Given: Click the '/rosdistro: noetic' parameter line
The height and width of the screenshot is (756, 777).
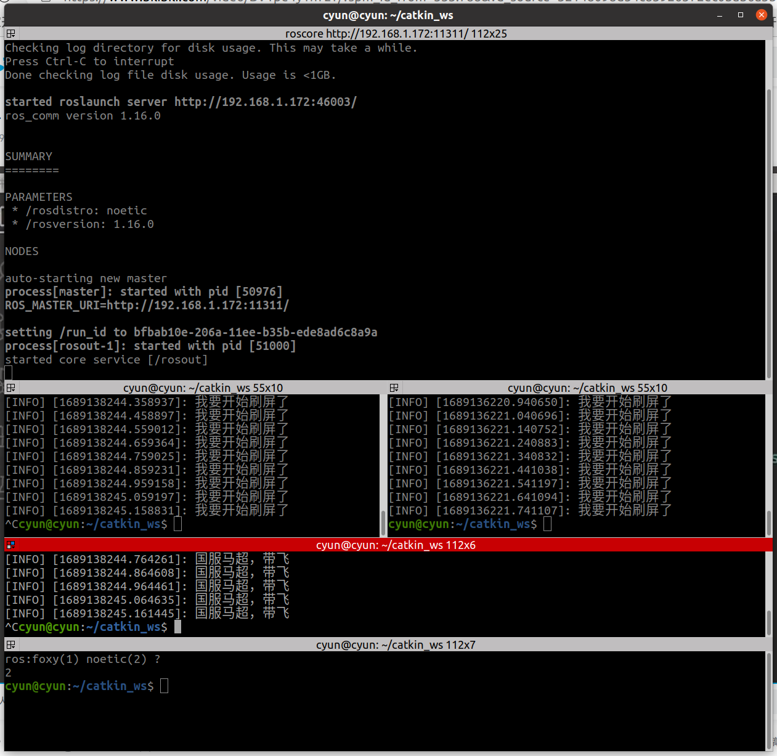Looking at the screenshot, I should [x=79, y=210].
